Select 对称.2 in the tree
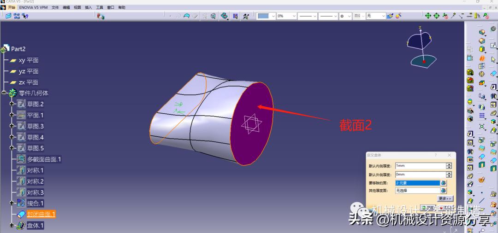Viewport: 498px width, 233px height. (35, 181)
